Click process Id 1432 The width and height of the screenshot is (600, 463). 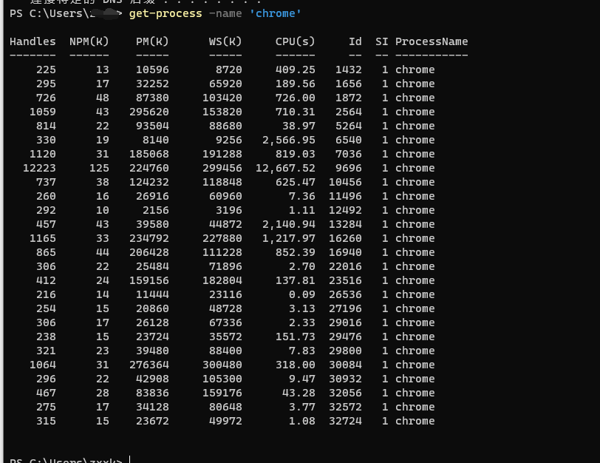(x=348, y=70)
